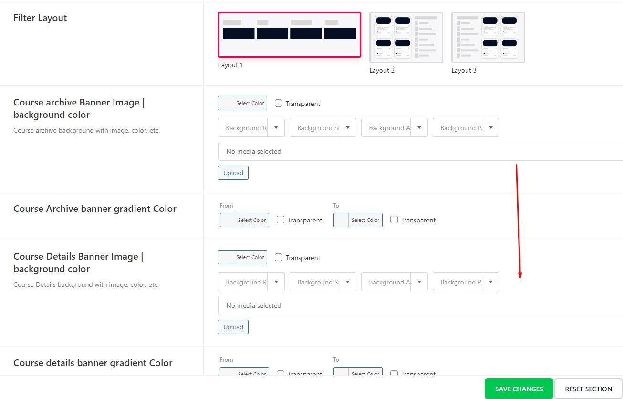
Task: Enable Transparent for Course archive Banner background
Action: [279, 103]
